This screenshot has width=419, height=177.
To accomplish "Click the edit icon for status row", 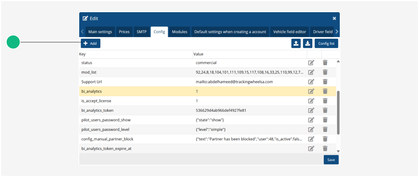I will [311, 63].
